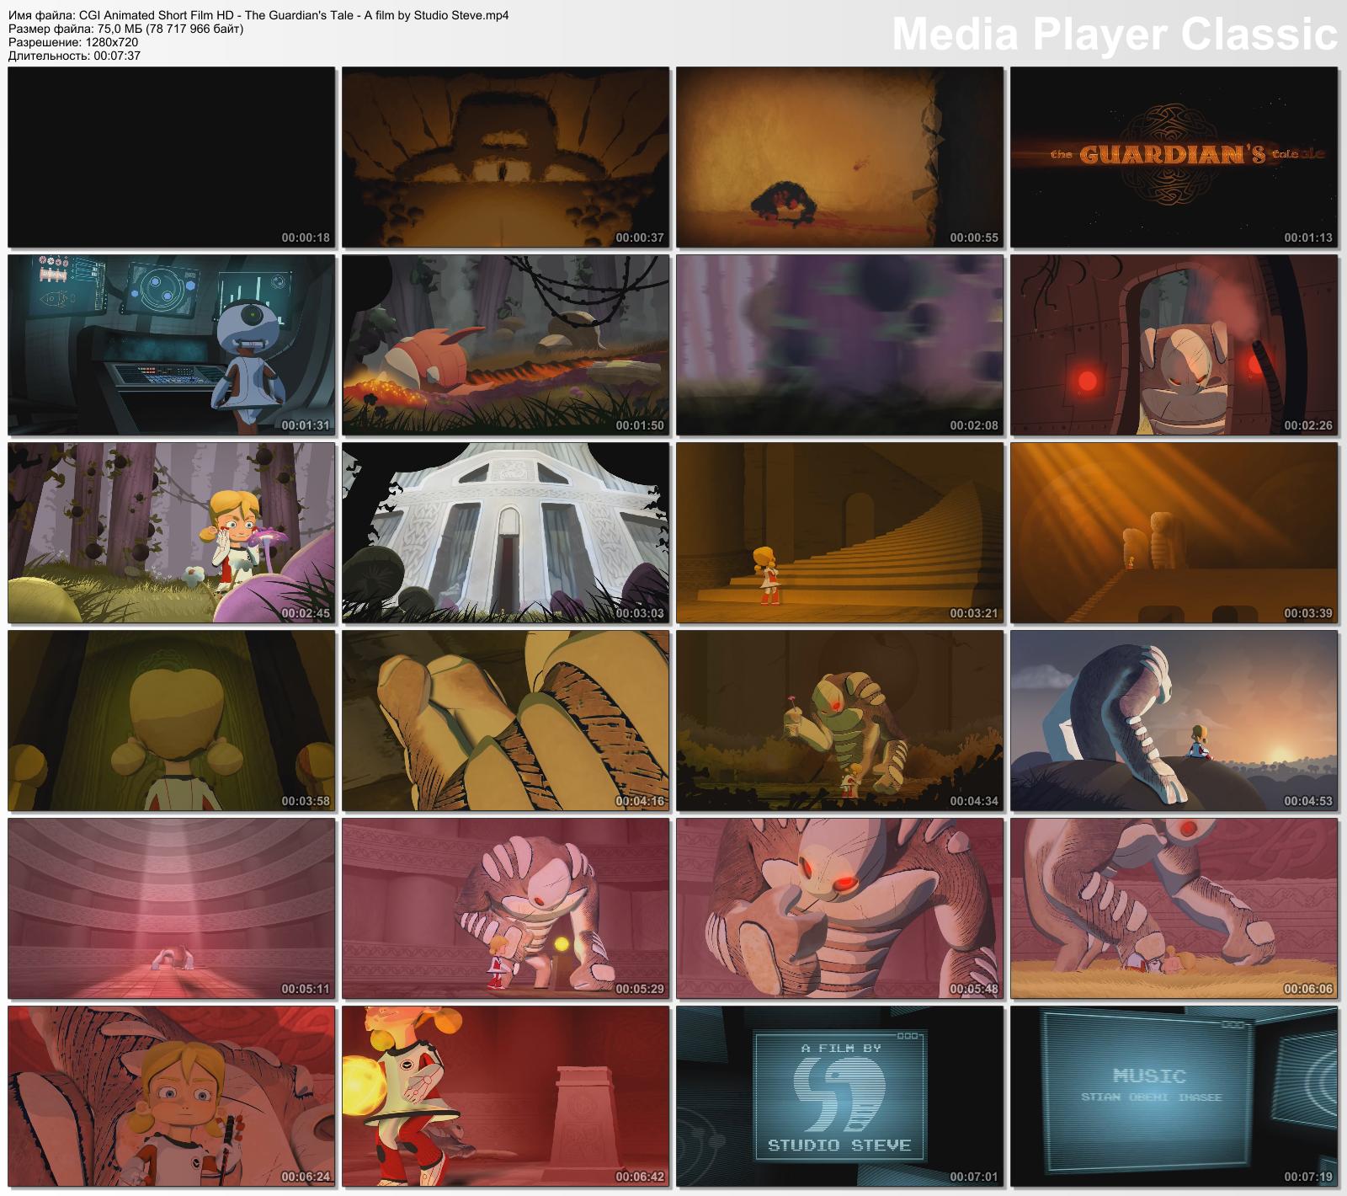The height and width of the screenshot is (1196, 1347).
Task: Open the guardian holding flower thumbnail 00:04:34
Action: point(839,721)
